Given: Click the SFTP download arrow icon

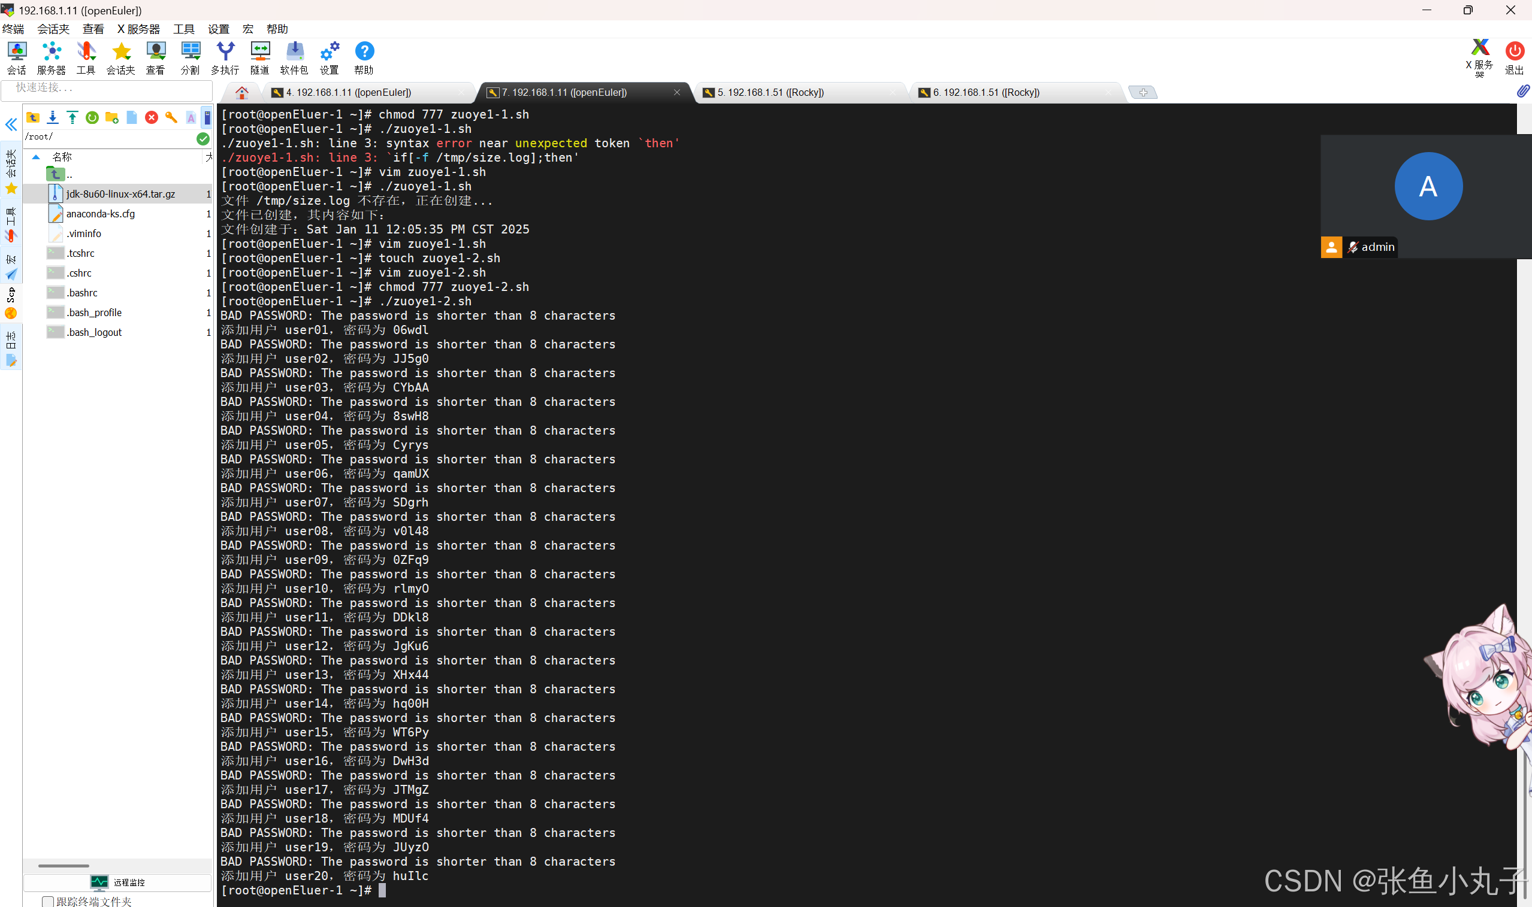Looking at the screenshot, I should click(x=53, y=117).
